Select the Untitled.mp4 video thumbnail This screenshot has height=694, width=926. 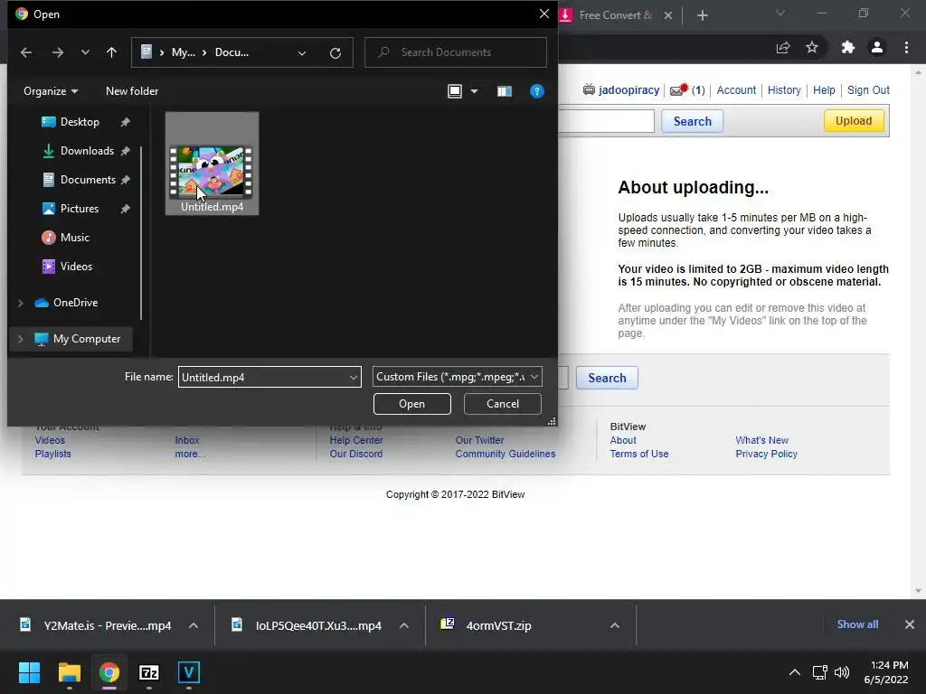pyautogui.click(x=212, y=164)
